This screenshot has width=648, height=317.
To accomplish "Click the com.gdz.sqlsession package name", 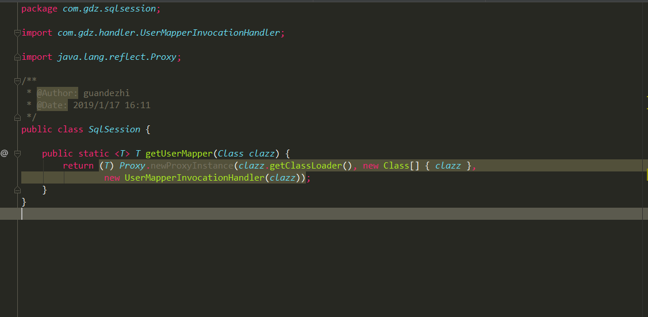I will [109, 9].
